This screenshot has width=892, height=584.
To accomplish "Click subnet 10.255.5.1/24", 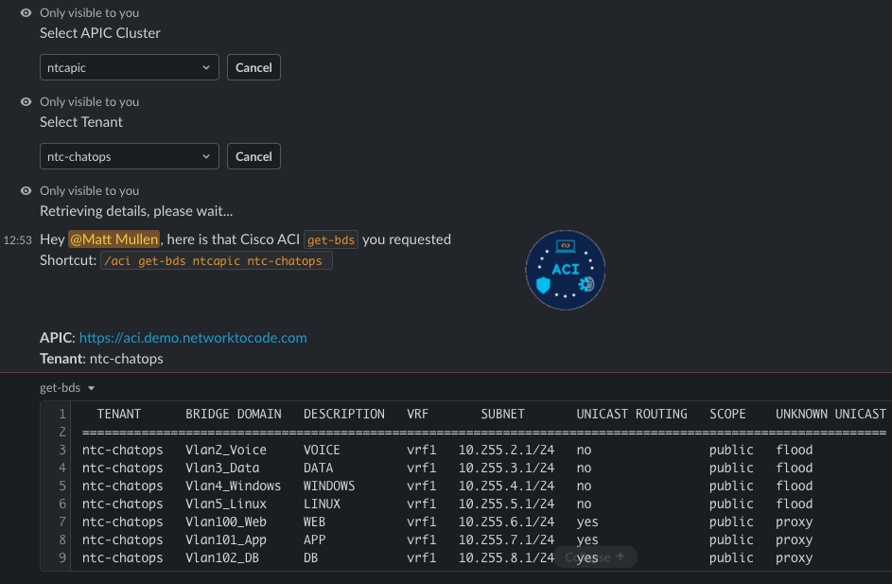I will click(x=506, y=504).
